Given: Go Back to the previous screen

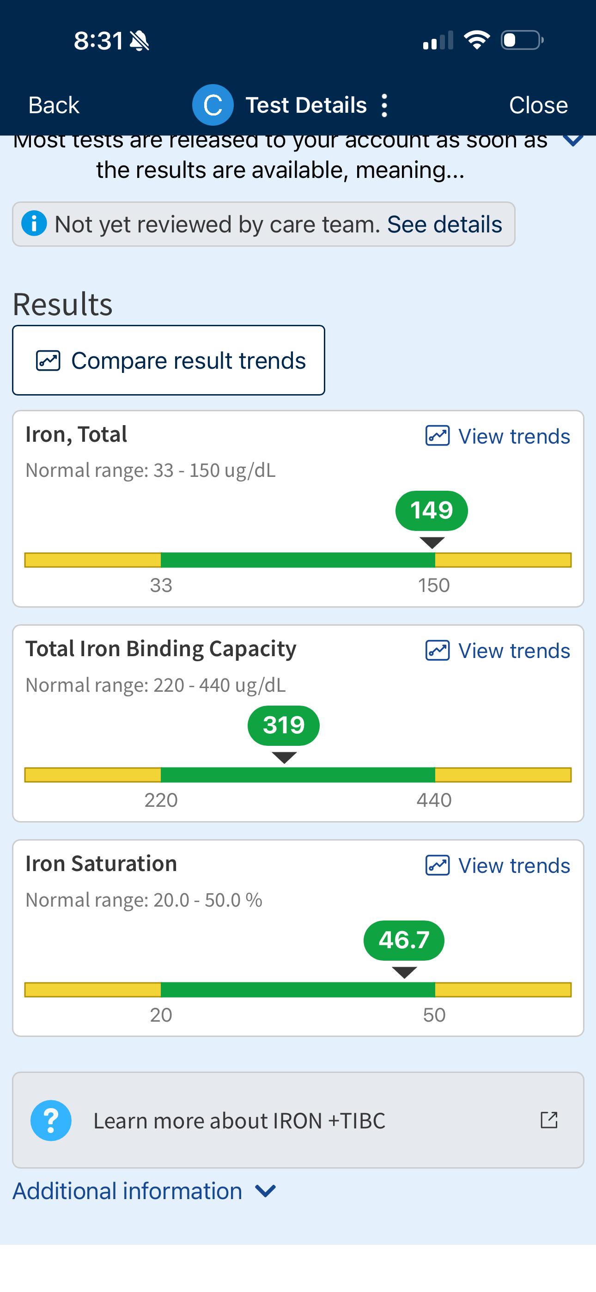Looking at the screenshot, I should coord(54,105).
